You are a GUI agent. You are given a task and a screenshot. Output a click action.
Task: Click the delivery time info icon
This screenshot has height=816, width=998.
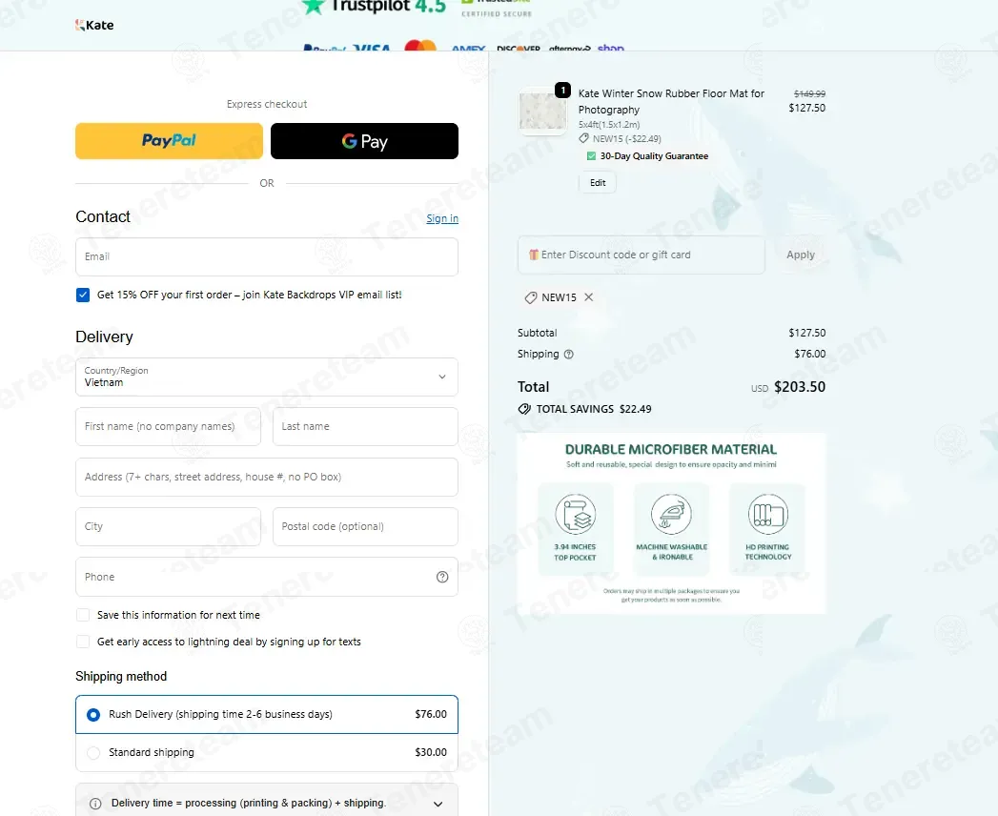pos(95,804)
